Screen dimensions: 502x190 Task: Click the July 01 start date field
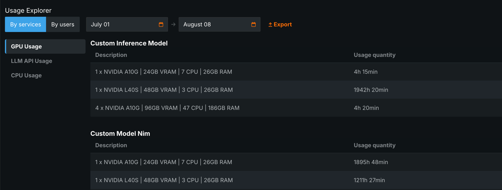(x=121, y=25)
